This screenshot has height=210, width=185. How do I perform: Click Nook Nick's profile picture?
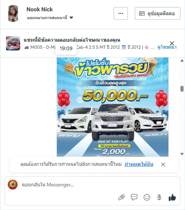coord(13,13)
